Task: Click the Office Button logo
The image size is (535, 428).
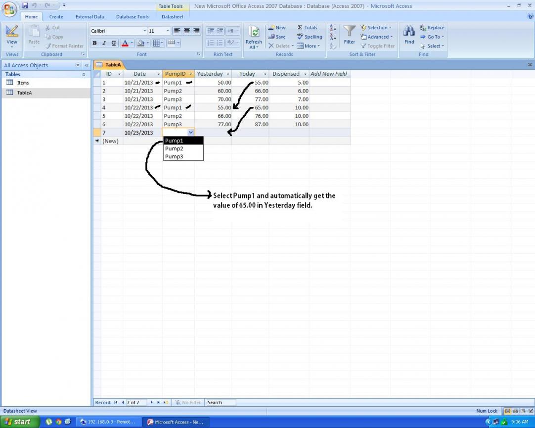Action: pyautogui.click(x=9, y=9)
